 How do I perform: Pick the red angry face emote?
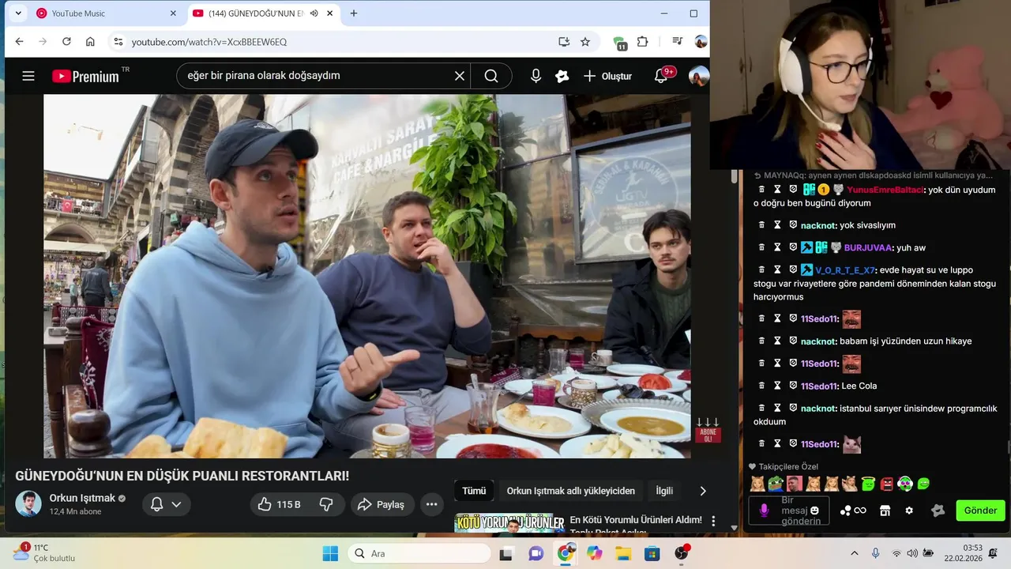[886, 484]
